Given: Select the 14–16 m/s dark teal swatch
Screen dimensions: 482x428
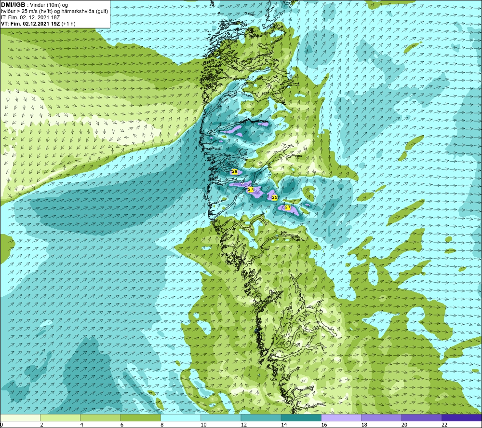Looking at the screenshot, I should point(301,418).
